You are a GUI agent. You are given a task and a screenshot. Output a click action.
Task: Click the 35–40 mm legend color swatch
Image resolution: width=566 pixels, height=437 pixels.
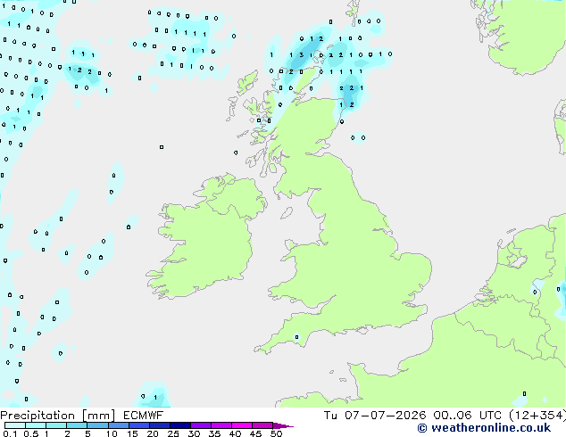pyautogui.click(x=221, y=425)
